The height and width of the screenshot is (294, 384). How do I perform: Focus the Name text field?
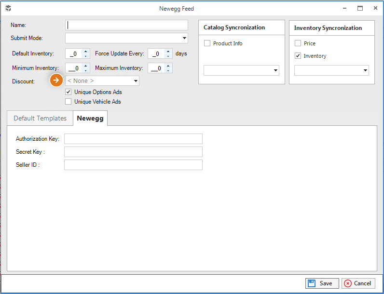[126, 25]
